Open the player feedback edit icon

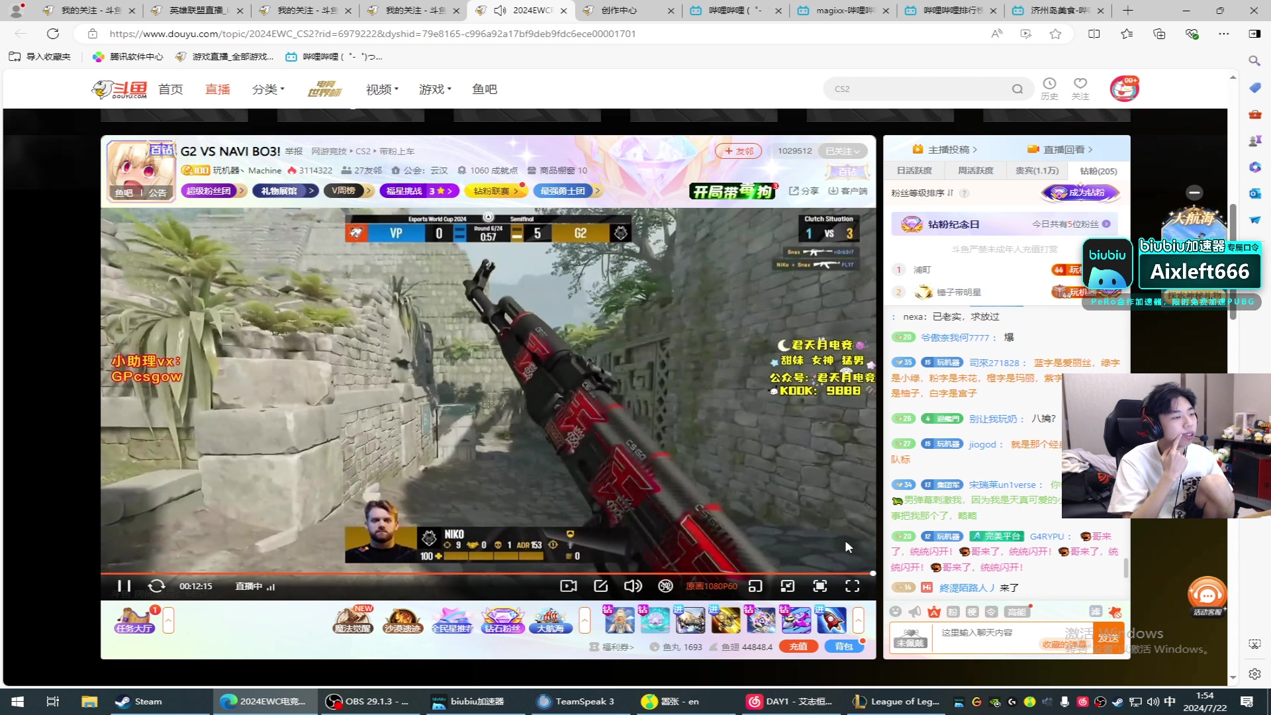[x=600, y=586]
